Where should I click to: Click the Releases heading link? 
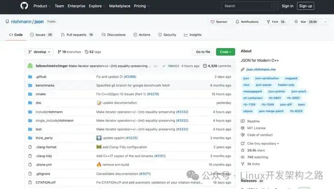click(x=249, y=181)
